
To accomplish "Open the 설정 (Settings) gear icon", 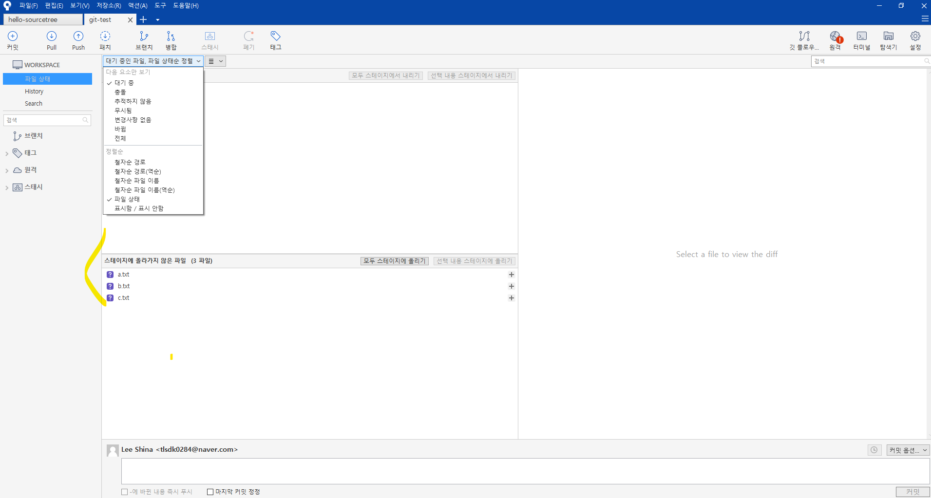I will (x=915, y=40).
